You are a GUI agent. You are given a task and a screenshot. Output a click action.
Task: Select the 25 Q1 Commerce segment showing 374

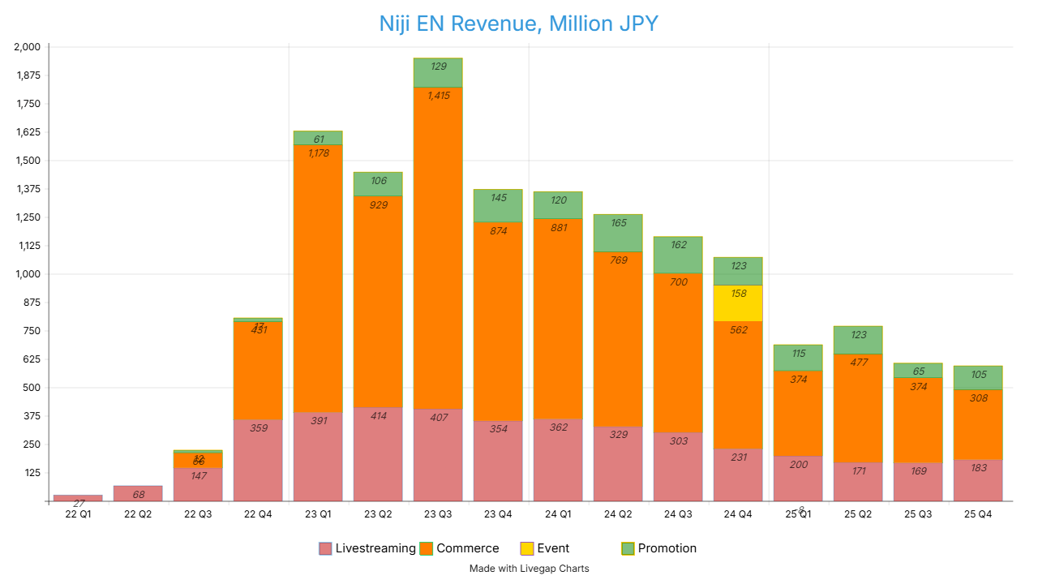coord(798,413)
